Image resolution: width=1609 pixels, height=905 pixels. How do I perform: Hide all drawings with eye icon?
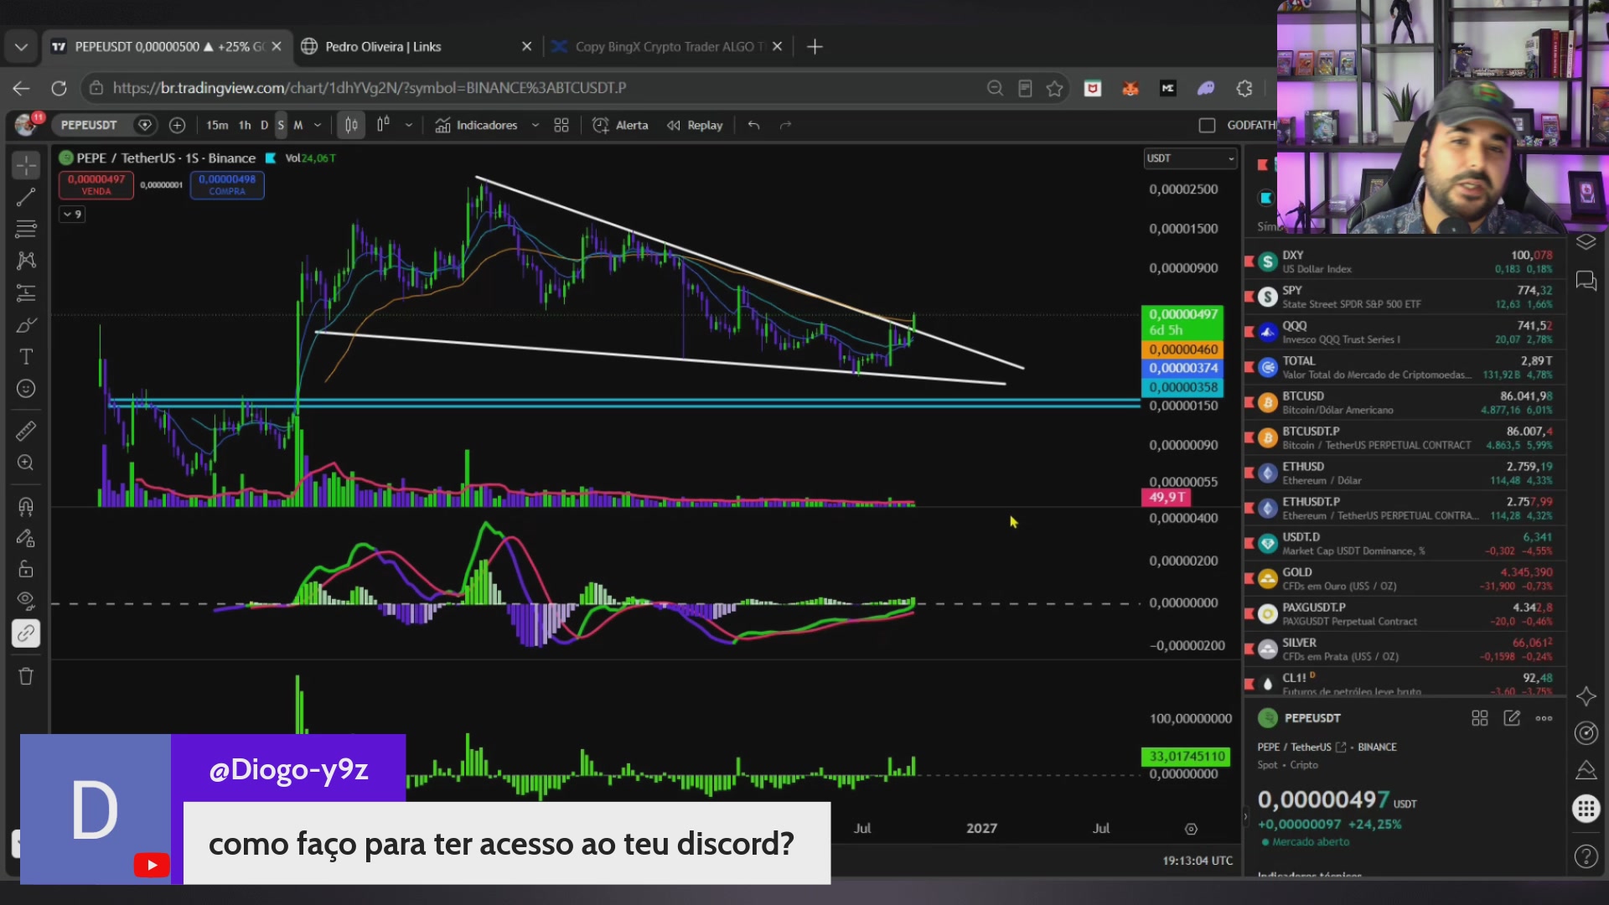coord(26,601)
